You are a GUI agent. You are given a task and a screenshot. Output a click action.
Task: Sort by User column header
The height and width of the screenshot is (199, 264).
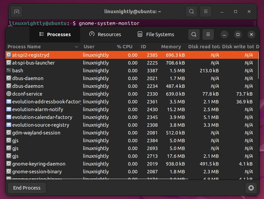(98, 47)
